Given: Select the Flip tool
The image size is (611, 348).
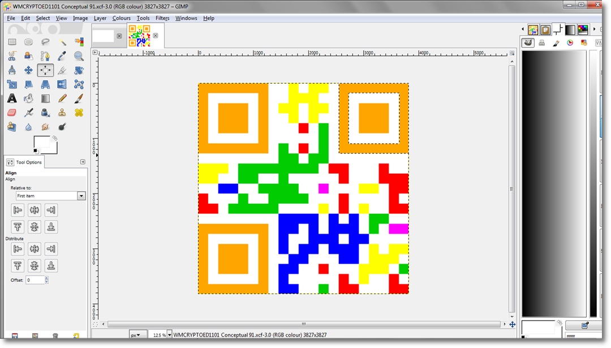Looking at the screenshot, I should point(62,84).
